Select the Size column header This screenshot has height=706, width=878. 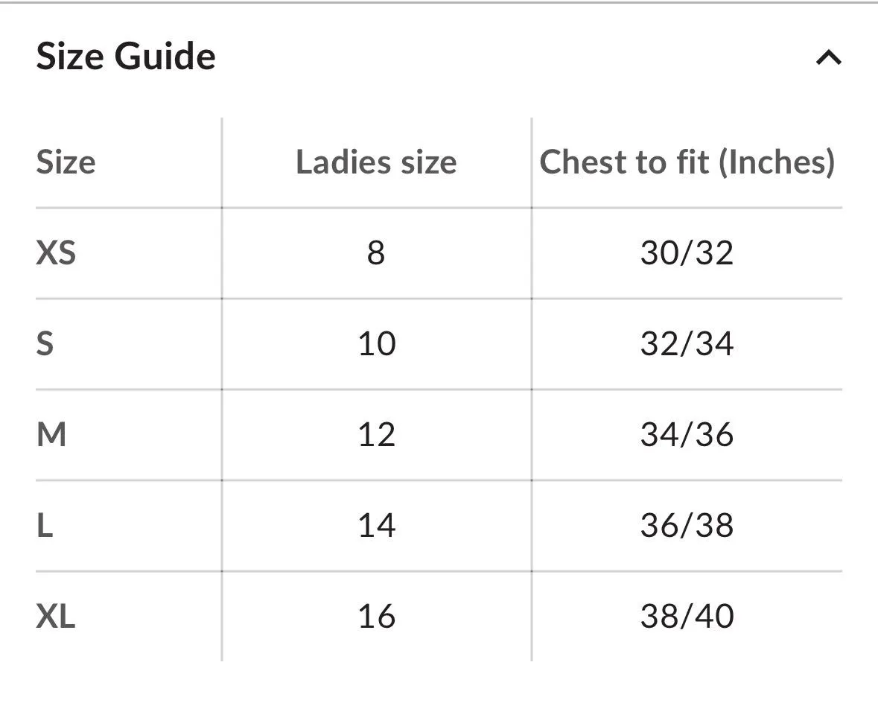pyautogui.click(x=66, y=162)
